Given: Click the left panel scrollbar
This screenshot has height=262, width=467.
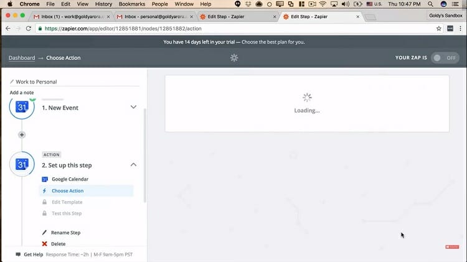Looking at the screenshot, I should click(x=145, y=155).
